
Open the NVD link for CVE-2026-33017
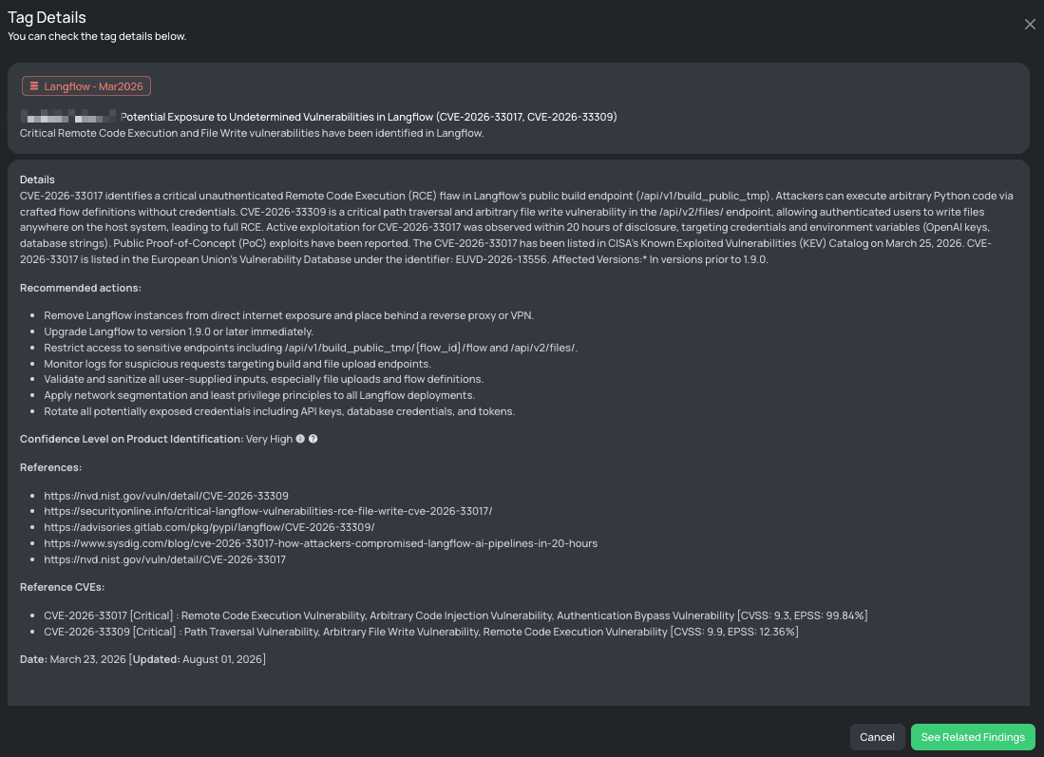coord(164,559)
